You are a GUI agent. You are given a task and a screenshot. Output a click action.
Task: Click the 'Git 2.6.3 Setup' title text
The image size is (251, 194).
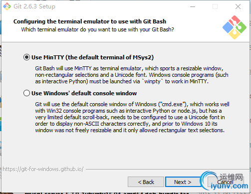pos(34,6)
